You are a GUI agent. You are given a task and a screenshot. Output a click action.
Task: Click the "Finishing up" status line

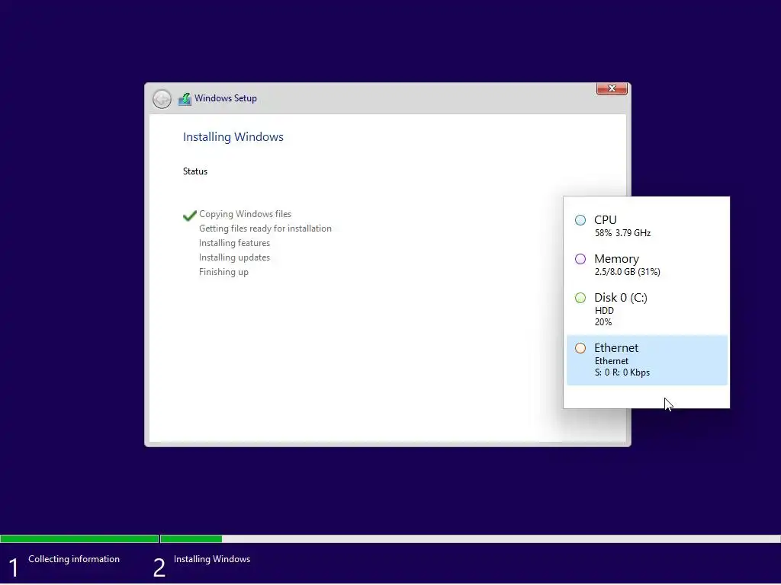click(x=223, y=272)
